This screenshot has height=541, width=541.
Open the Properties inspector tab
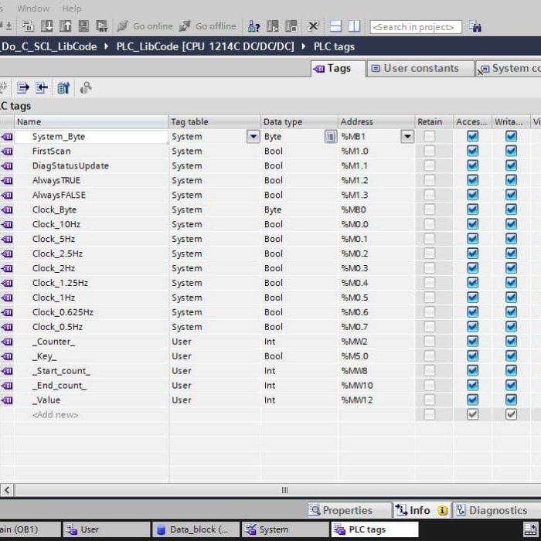(349, 510)
